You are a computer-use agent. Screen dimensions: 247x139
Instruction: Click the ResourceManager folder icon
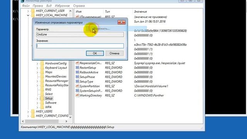[x=42, y=81]
